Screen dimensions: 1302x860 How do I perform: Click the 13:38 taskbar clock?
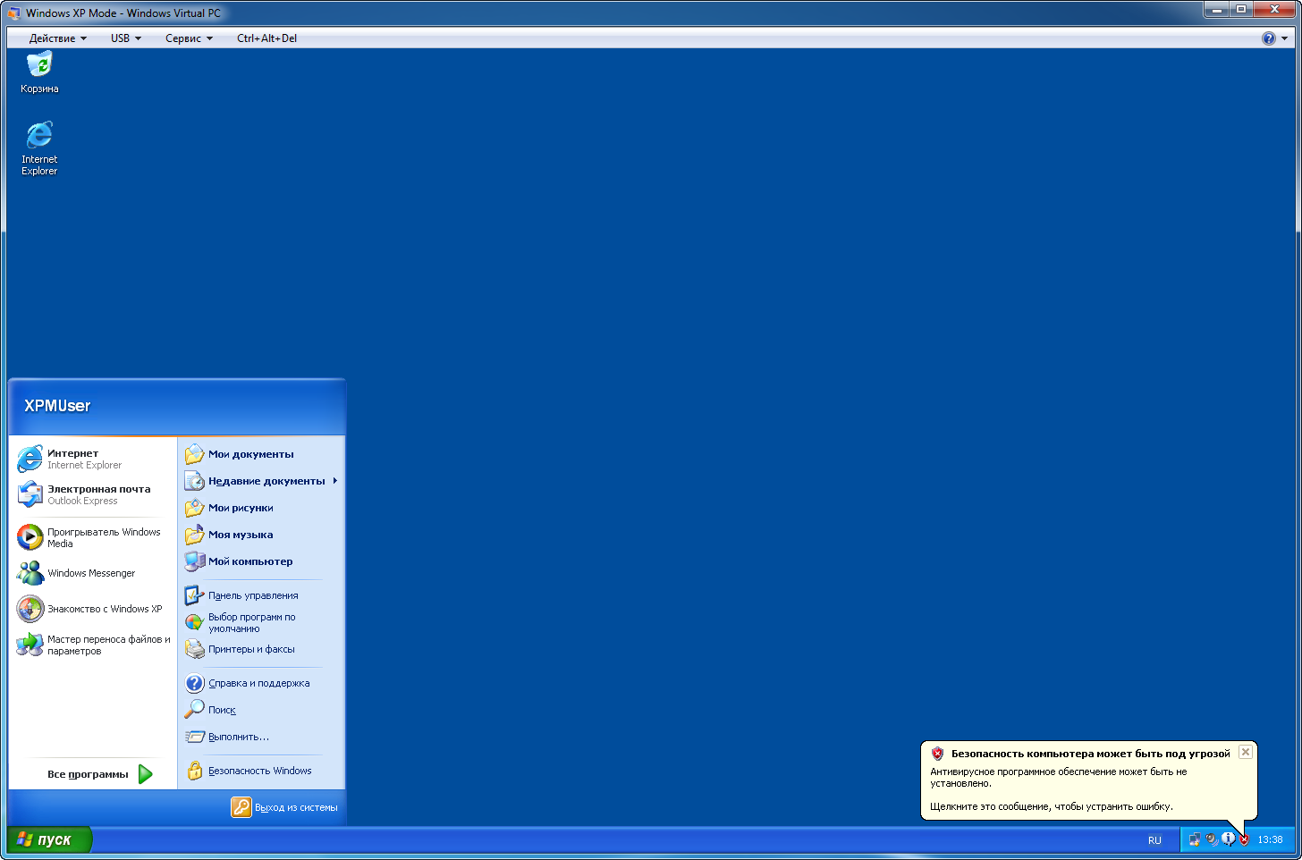coord(1270,839)
